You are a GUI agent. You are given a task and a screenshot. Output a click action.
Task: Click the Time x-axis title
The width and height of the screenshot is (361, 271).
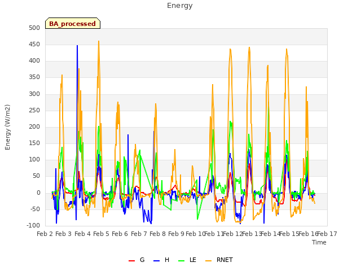click(319, 242)
